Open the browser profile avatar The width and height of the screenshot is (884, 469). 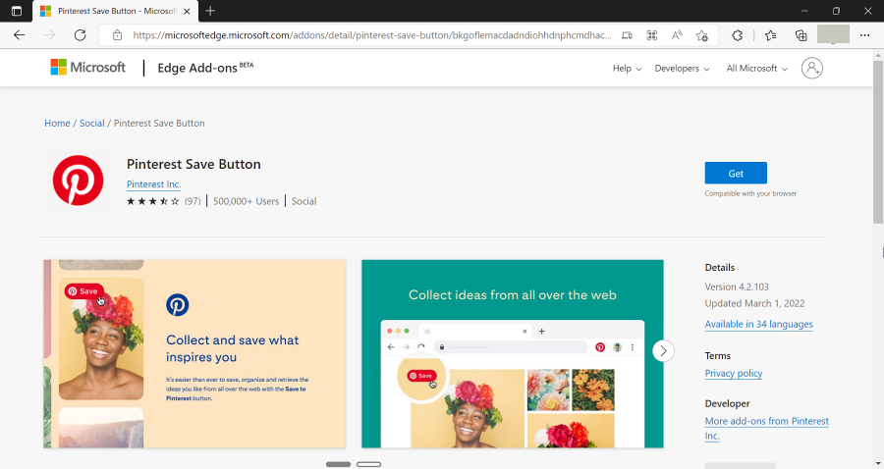(x=833, y=34)
